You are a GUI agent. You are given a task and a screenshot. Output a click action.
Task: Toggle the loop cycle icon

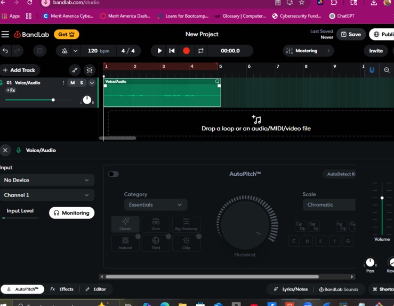pos(201,51)
